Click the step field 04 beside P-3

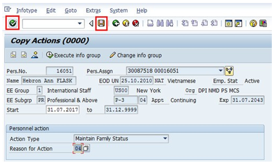click(x=143, y=100)
